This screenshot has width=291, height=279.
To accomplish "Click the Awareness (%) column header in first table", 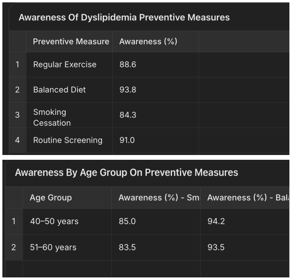I will click(148, 42).
